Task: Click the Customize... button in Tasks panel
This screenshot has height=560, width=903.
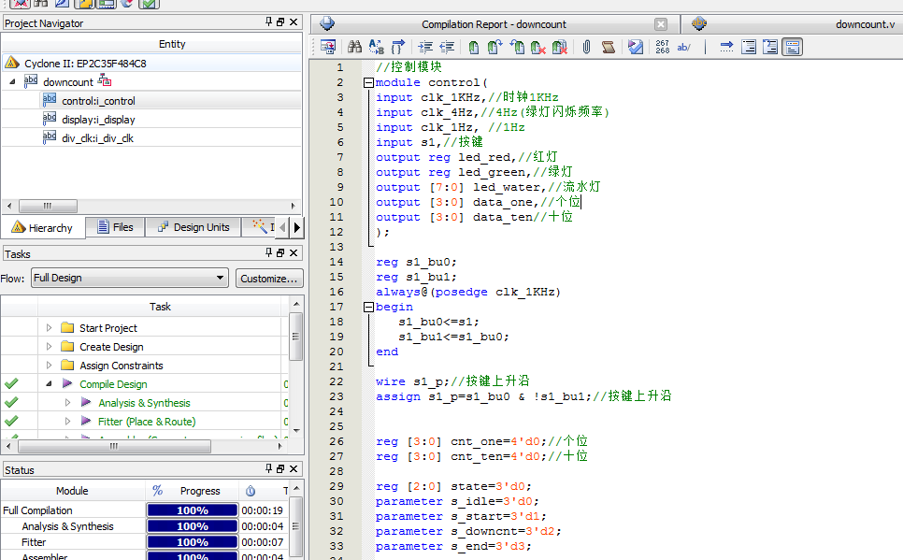Action: pos(268,278)
